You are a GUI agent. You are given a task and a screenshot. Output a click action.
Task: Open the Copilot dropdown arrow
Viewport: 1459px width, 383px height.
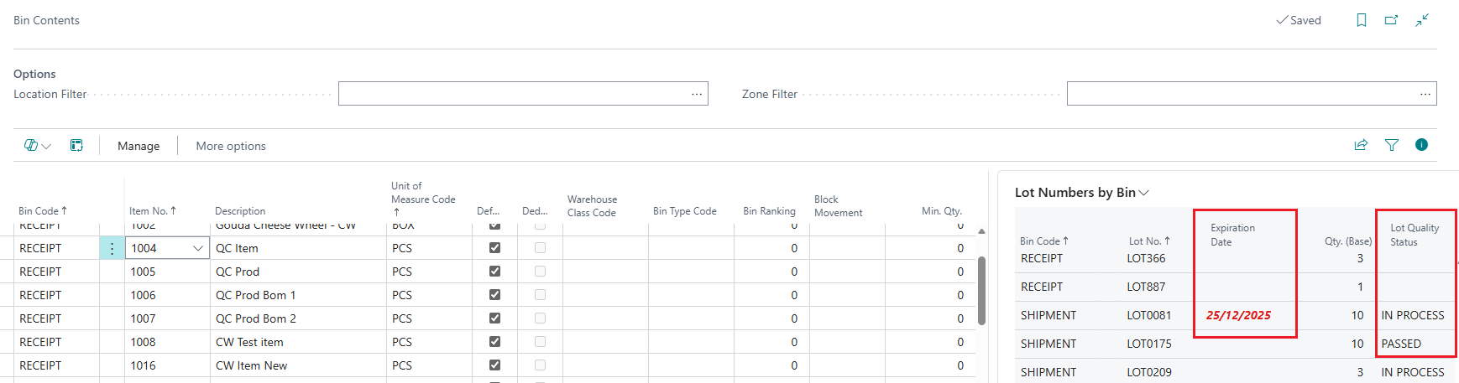[x=47, y=146]
